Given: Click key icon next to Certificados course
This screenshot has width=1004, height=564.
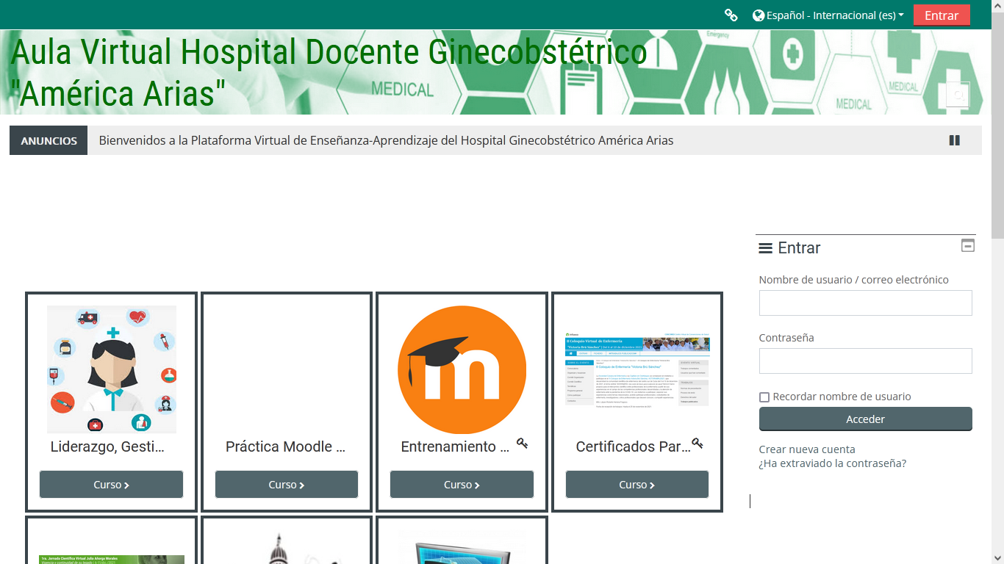Looking at the screenshot, I should [698, 444].
